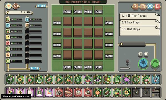Pick the watermelon slice card on purple

[x=88, y=80]
